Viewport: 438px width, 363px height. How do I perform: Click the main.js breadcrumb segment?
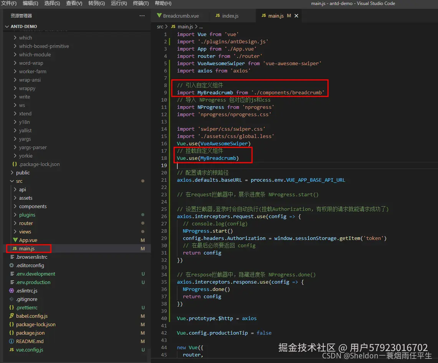tap(185, 26)
